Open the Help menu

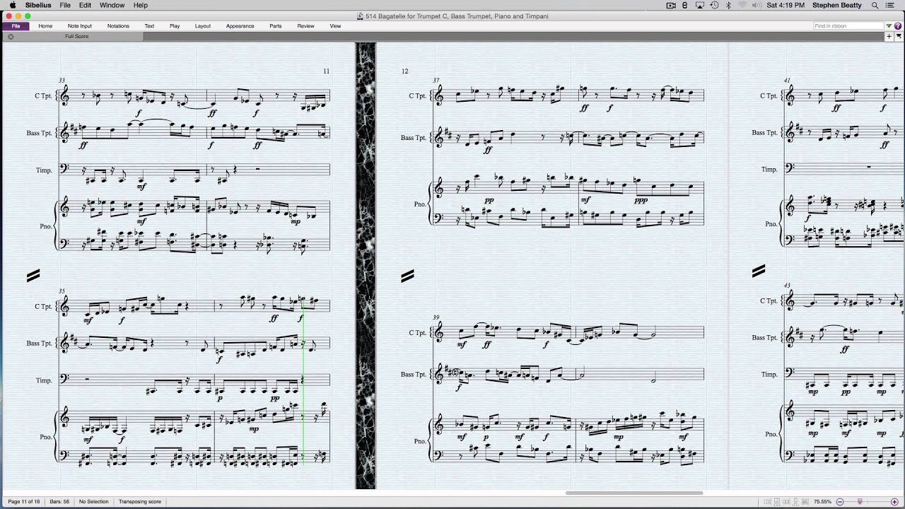141,5
